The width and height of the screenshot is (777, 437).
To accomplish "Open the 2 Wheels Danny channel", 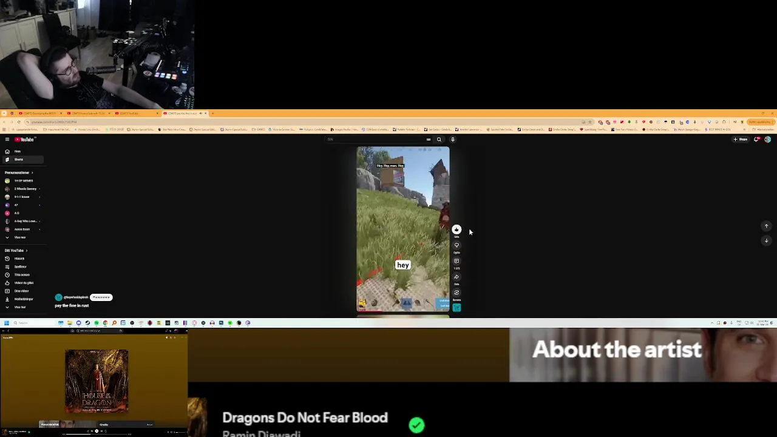I will pyautogui.click(x=23, y=189).
